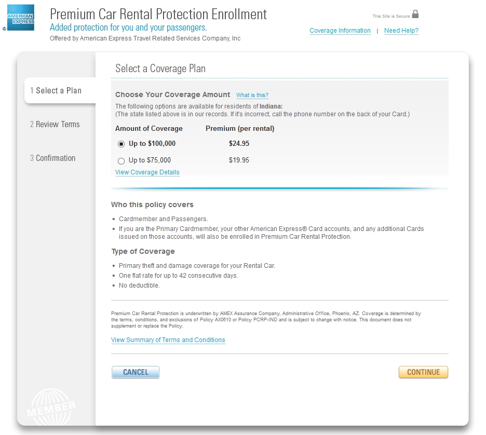Click the Need Help? link

tap(401, 31)
